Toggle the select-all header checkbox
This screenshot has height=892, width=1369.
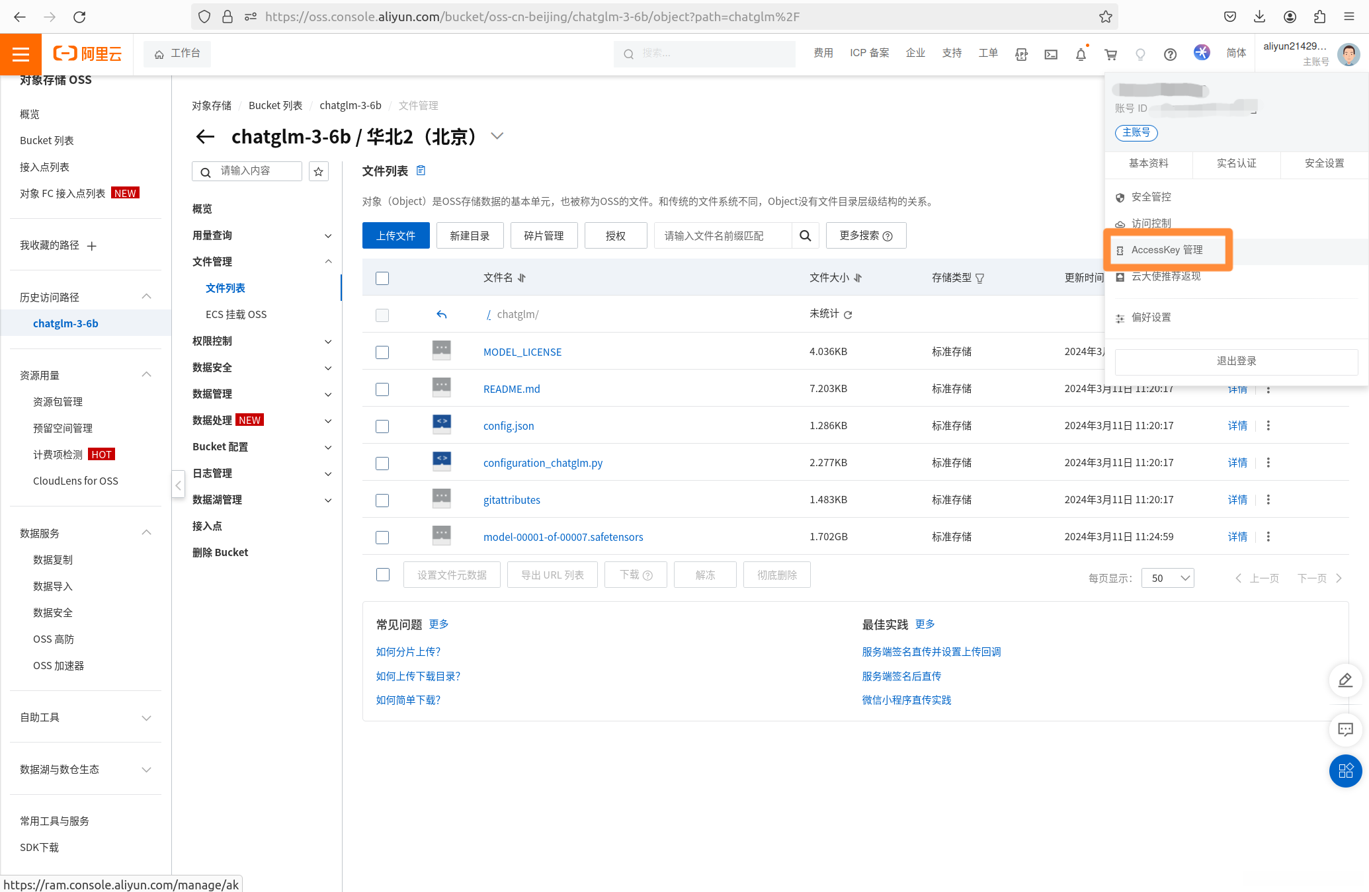click(382, 278)
